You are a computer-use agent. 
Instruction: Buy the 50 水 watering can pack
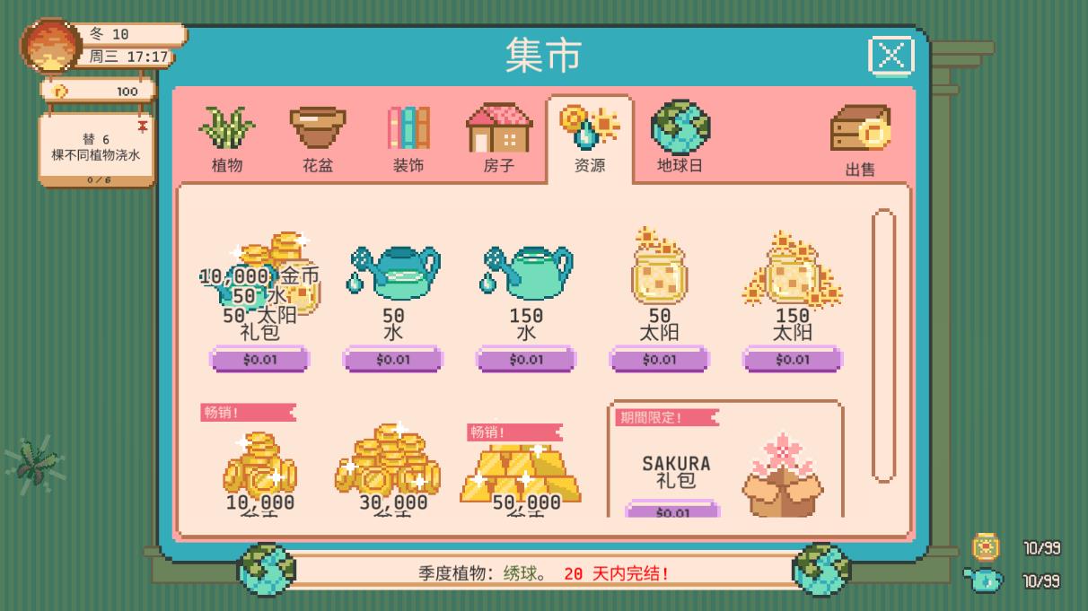click(x=393, y=359)
